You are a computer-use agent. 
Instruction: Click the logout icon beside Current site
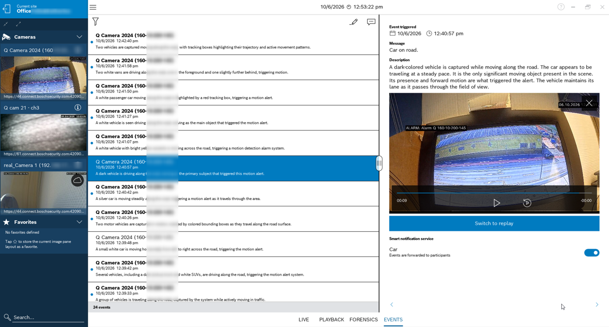point(7,8)
